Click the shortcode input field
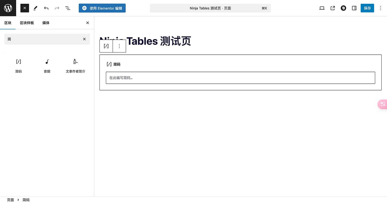The width and height of the screenshot is (387, 203). pos(241,78)
